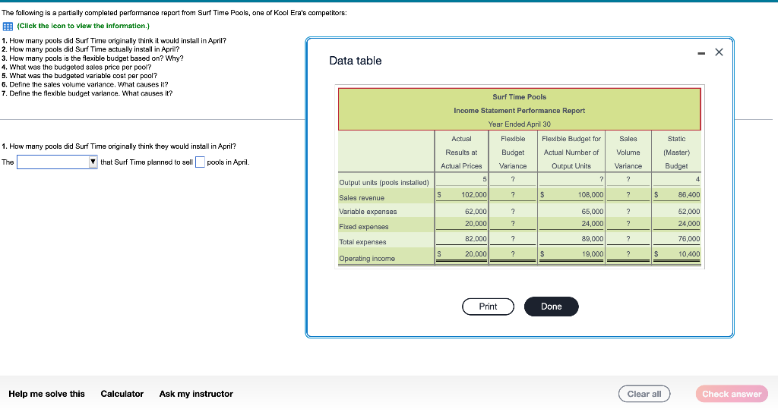The height and width of the screenshot is (412, 778).
Task: Click question 3 about flexible budget basis
Action: (93, 58)
